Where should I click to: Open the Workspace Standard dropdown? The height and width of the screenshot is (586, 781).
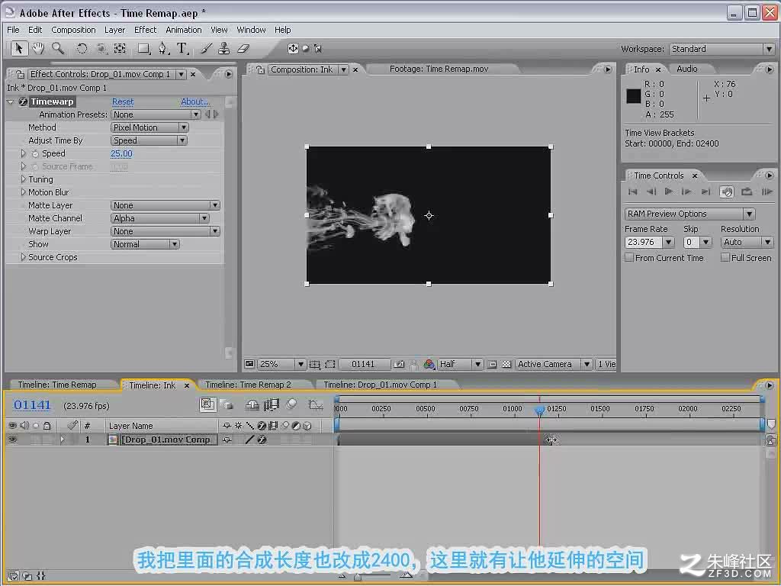[722, 49]
